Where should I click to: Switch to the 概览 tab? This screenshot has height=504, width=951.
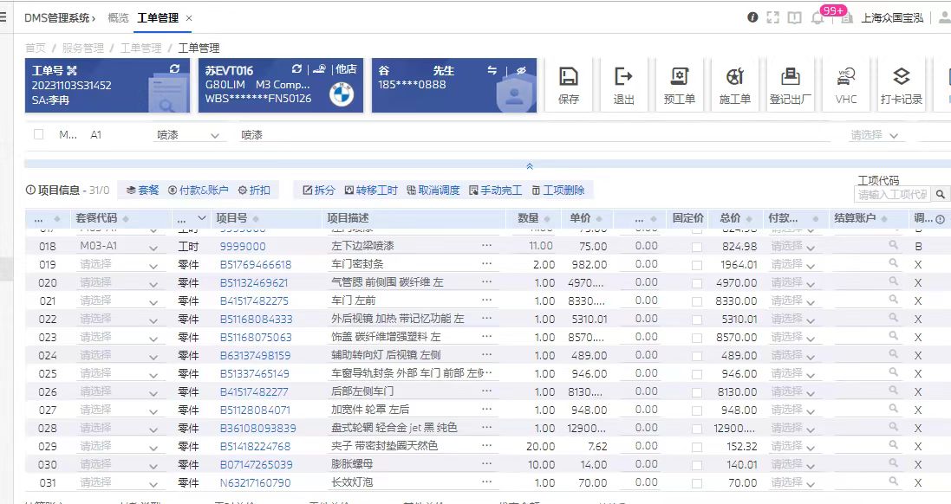coord(118,17)
